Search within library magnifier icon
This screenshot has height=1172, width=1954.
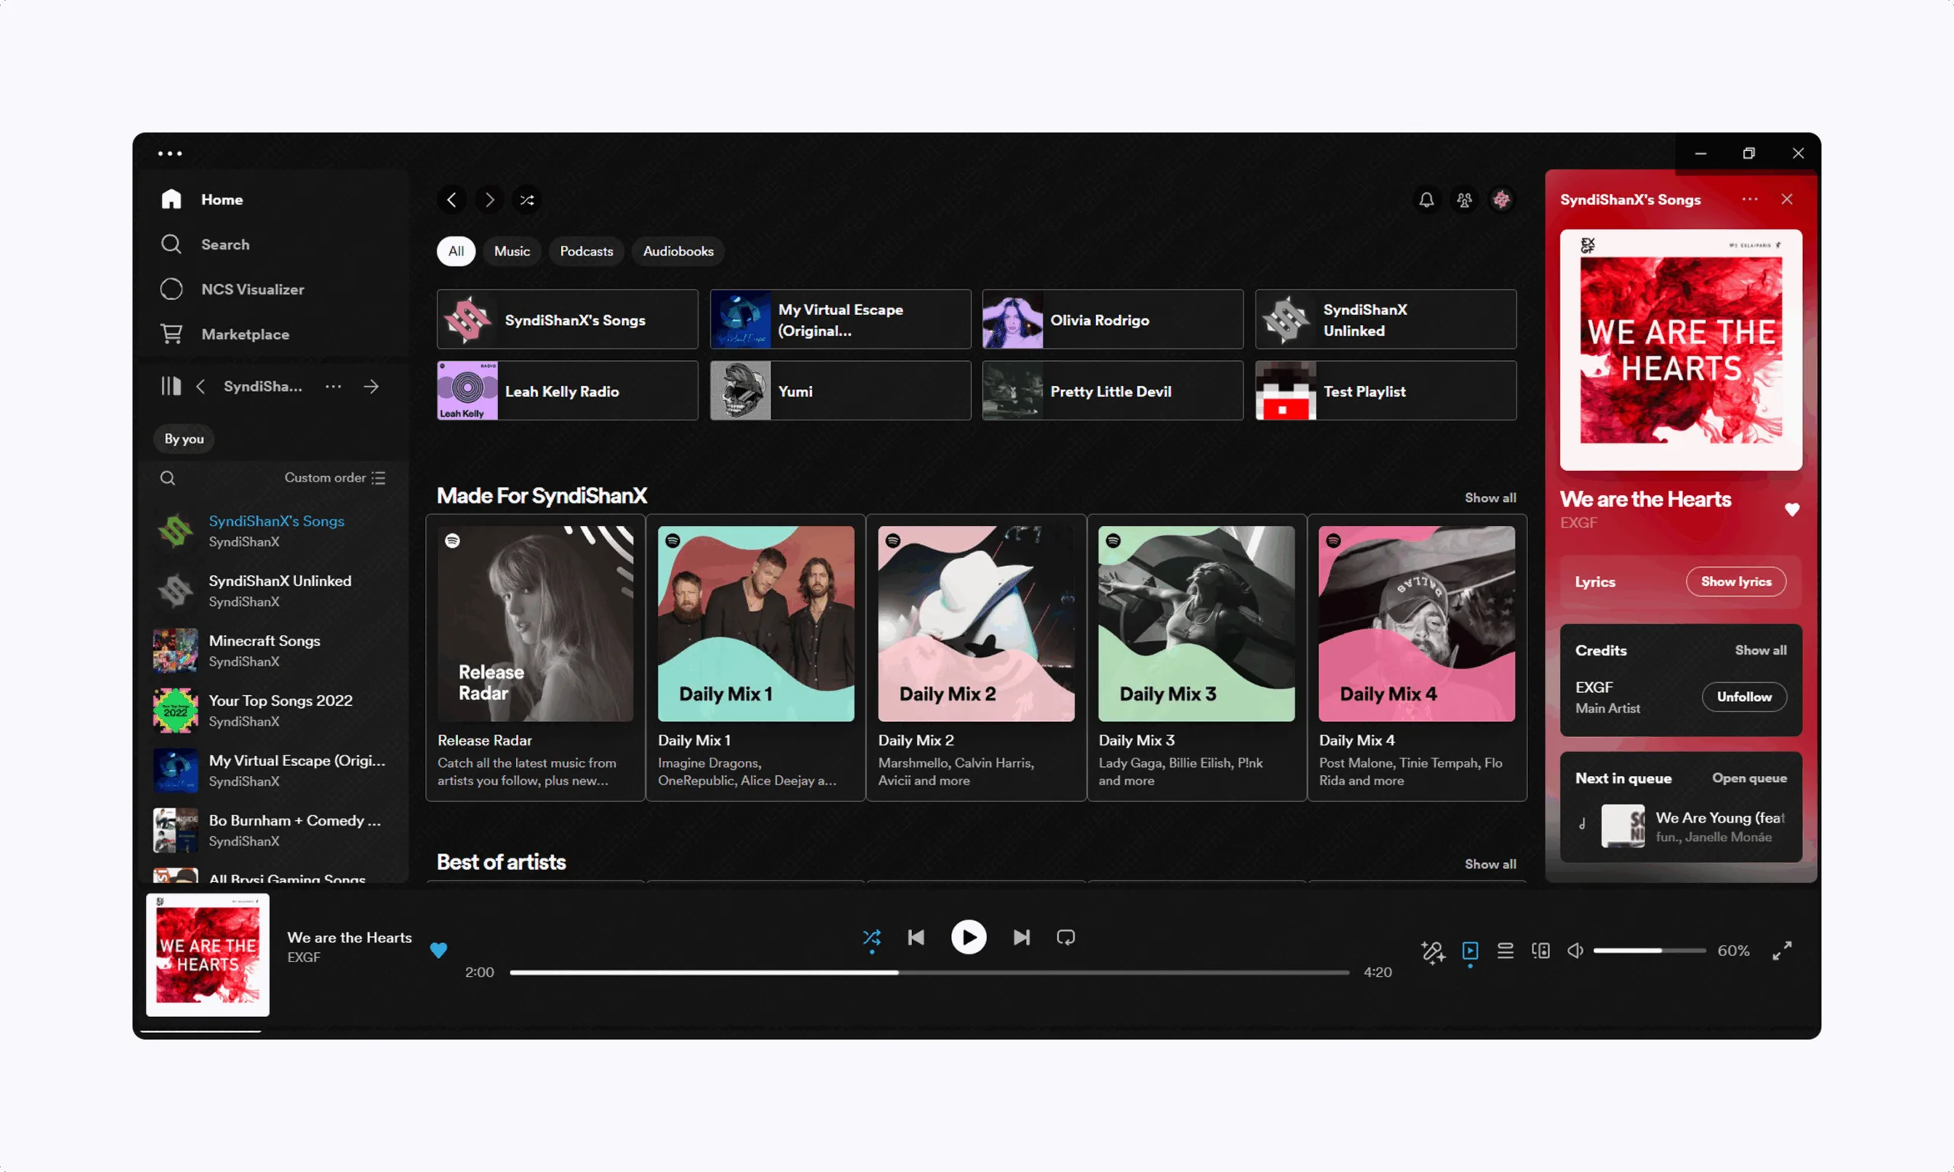tap(167, 478)
